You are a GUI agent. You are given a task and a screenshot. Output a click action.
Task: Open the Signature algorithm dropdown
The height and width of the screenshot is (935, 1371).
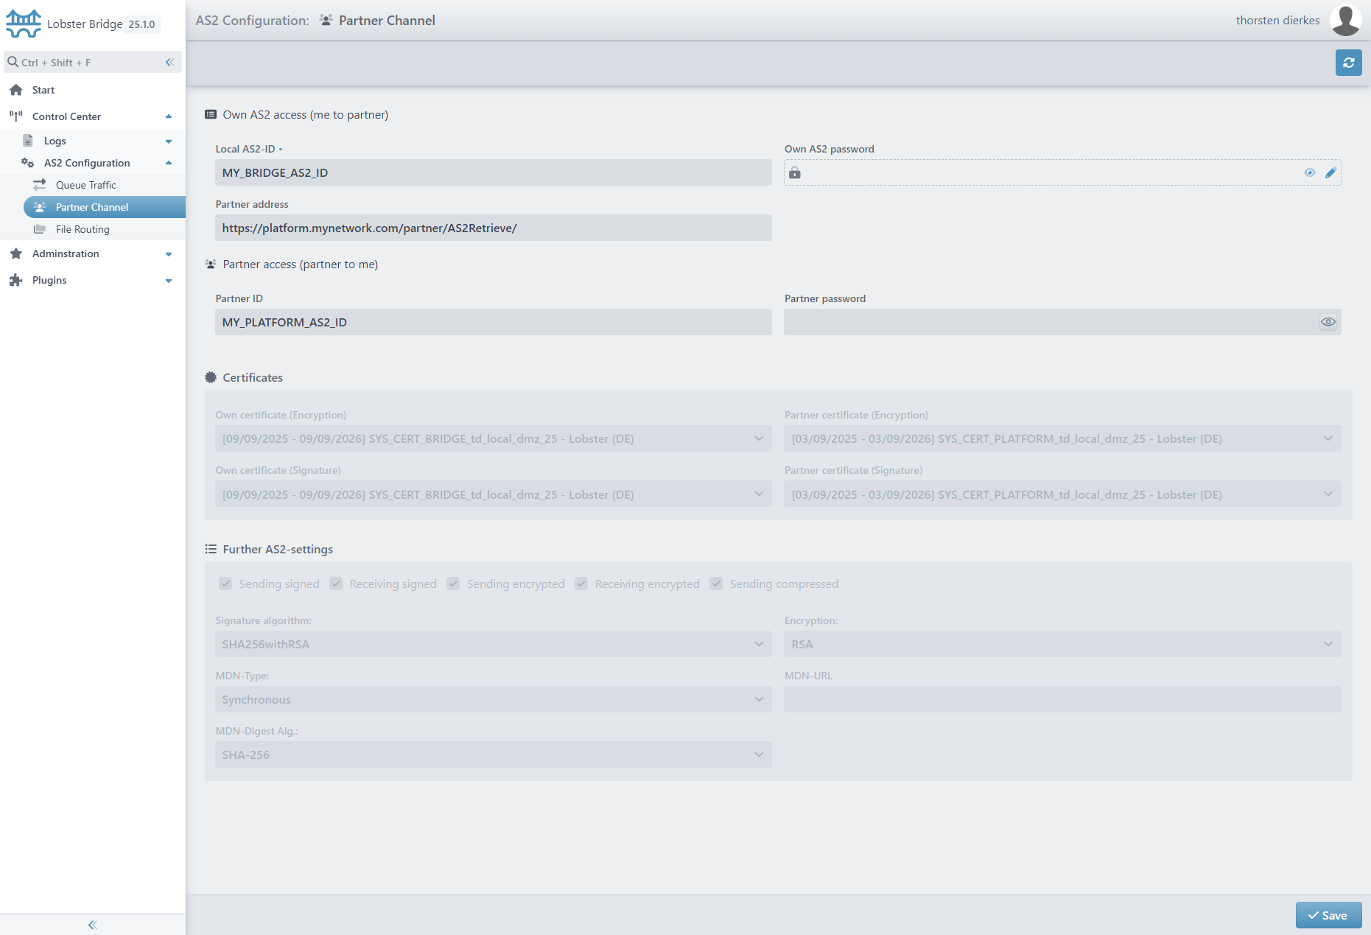click(x=493, y=644)
